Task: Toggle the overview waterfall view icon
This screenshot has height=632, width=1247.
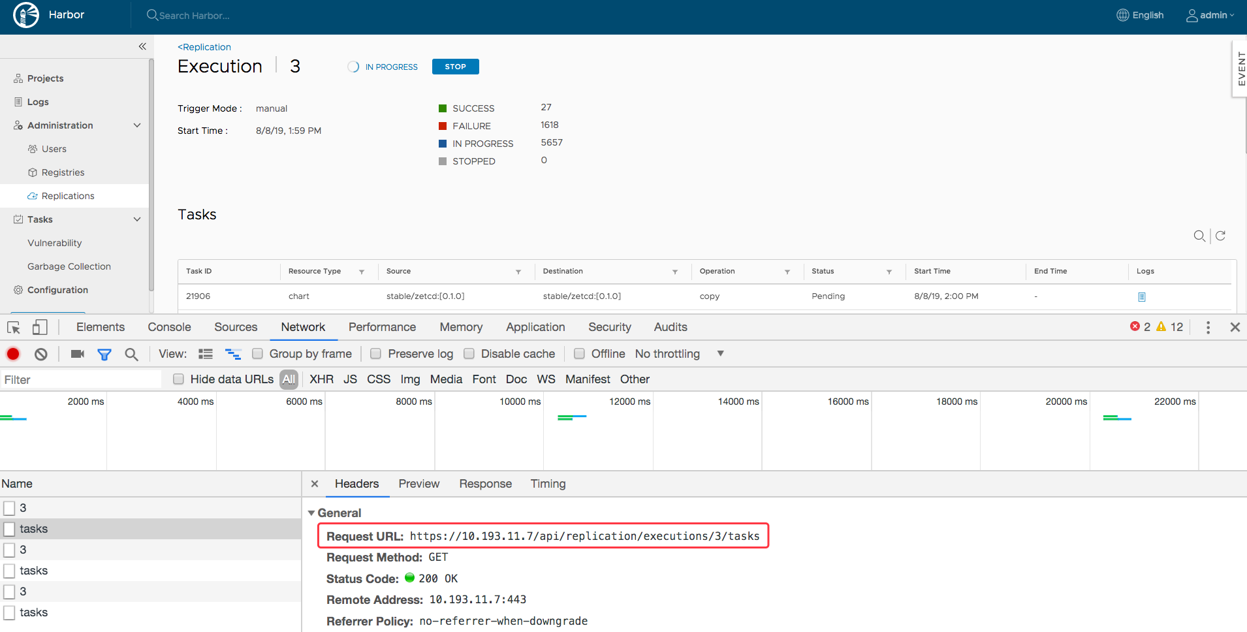Action: [233, 354]
